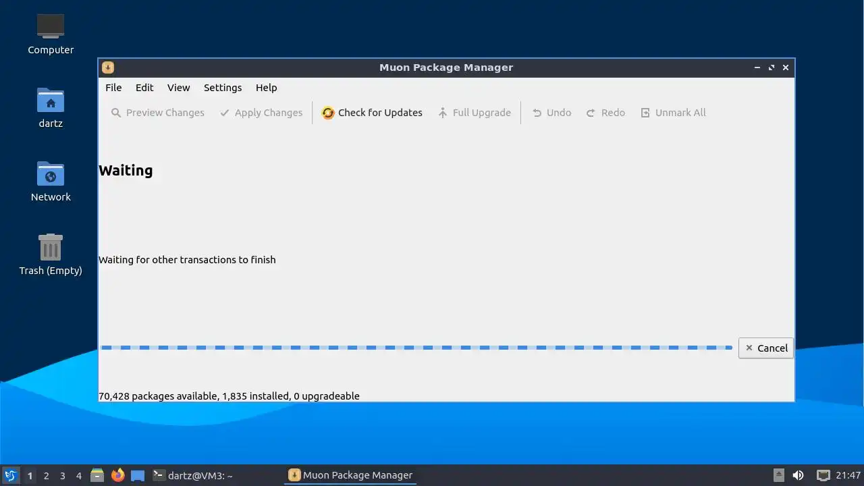Open the dartz home folder icon
Image resolution: width=864 pixels, height=486 pixels.
click(x=51, y=107)
